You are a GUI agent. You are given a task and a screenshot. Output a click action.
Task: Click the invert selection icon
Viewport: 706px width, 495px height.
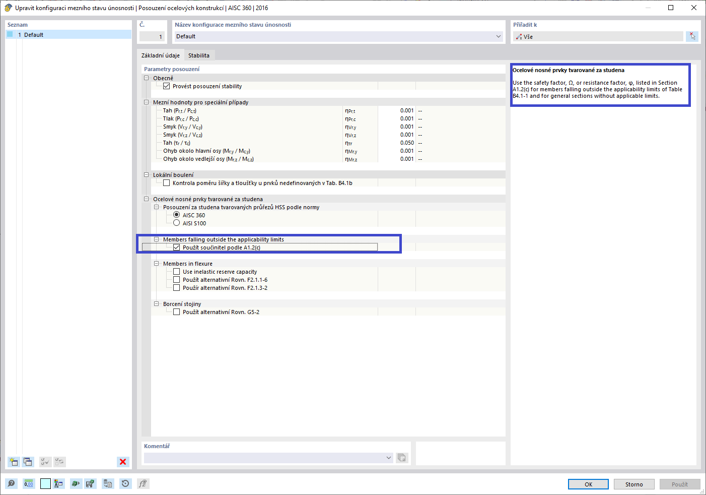tap(59, 462)
